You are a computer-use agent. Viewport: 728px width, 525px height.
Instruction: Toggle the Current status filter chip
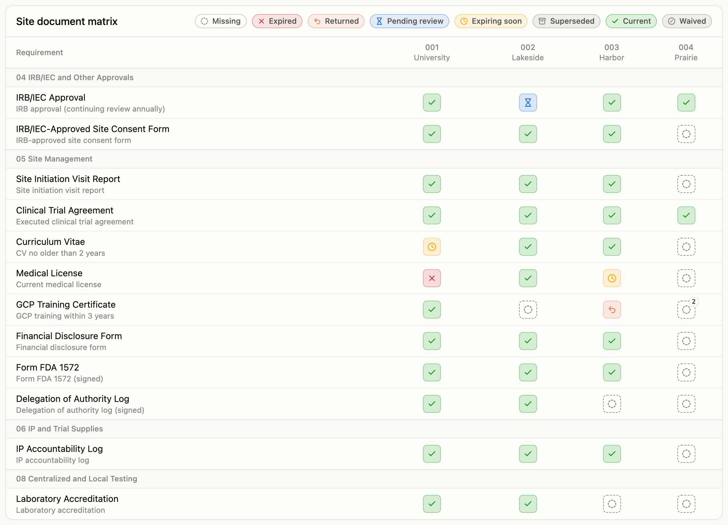click(631, 21)
